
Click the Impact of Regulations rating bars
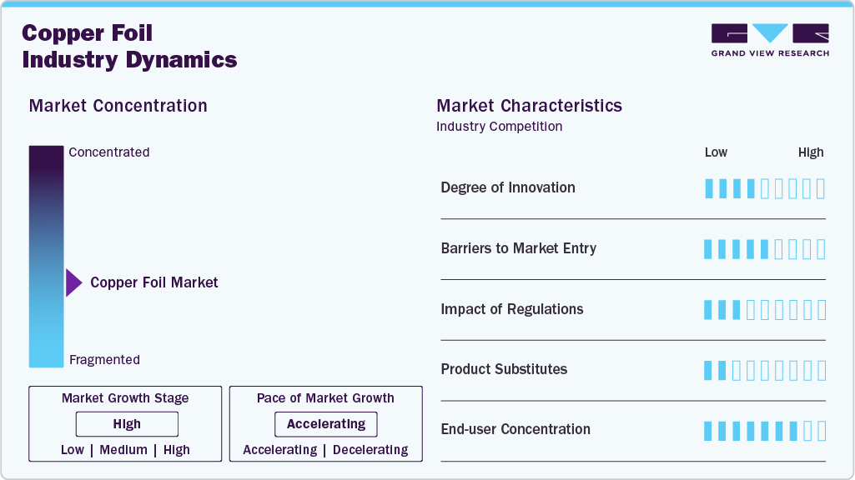point(764,310)
